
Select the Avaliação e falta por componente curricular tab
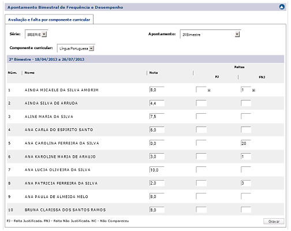tap(49, 20)
